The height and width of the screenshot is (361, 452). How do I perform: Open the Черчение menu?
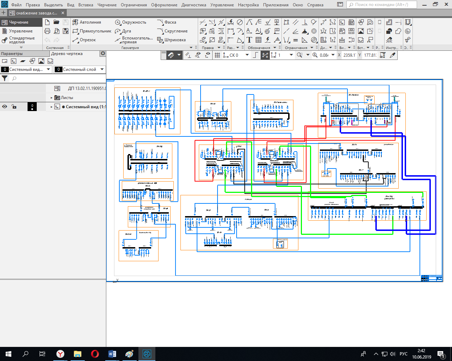tap(107, 5)
